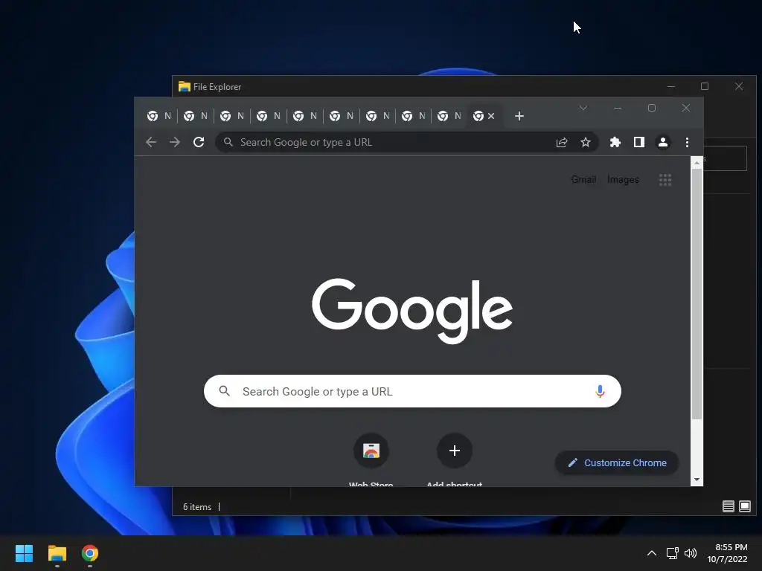Reload the current Chrome page
Image resolution: width=762 pixels, height=571 pixels.
tap(199, 142)
